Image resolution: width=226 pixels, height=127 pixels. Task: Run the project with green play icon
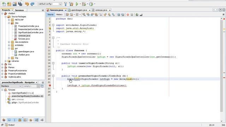[77, 4]
